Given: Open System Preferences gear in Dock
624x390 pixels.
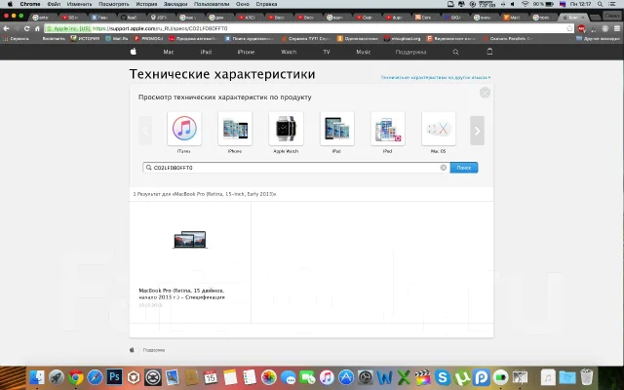Looking at the screenshot, I should (365, 377).
